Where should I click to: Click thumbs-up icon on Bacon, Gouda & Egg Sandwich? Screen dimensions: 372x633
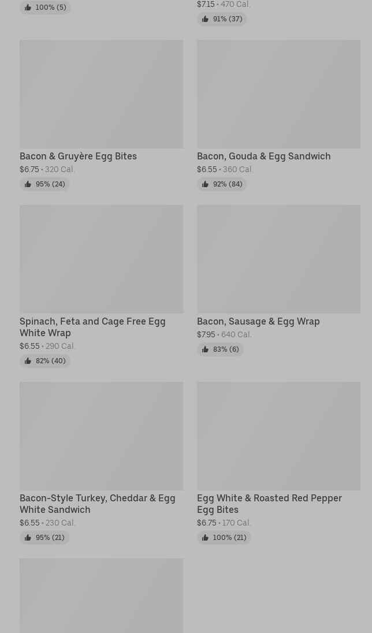205,184
